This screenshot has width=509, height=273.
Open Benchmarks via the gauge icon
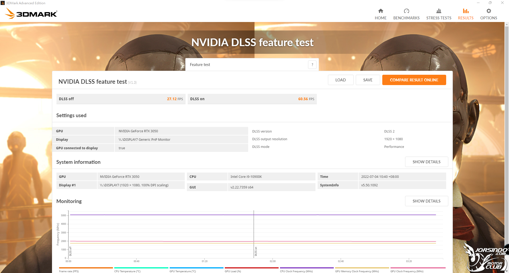pyautogui.click(x=406, y=11)
